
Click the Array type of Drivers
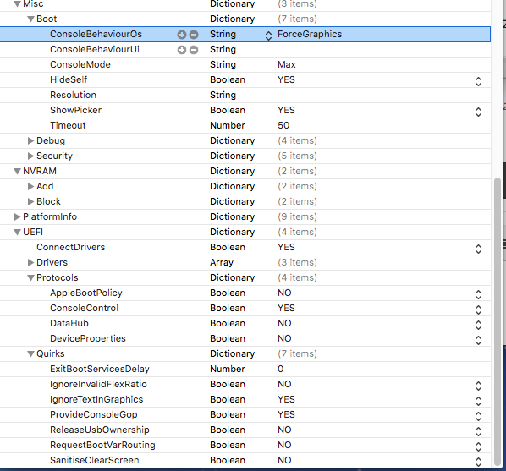click(x=222, y=263)
